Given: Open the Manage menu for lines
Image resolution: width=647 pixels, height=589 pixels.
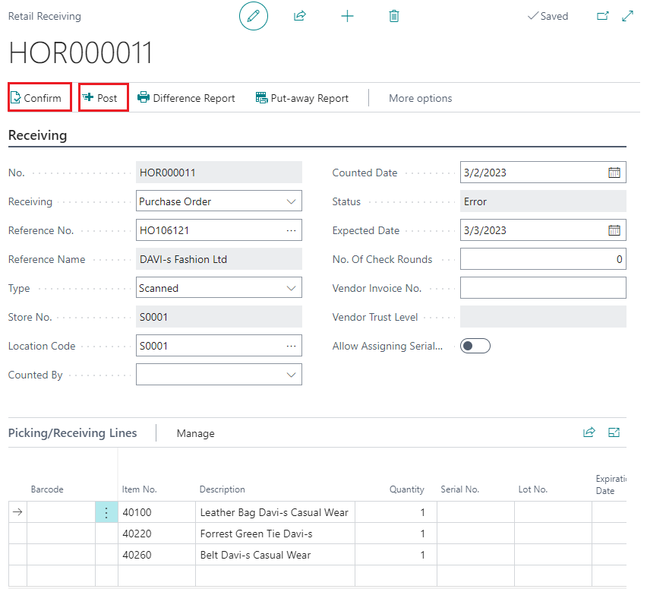Looking at the screenshot, I should 195,433.
